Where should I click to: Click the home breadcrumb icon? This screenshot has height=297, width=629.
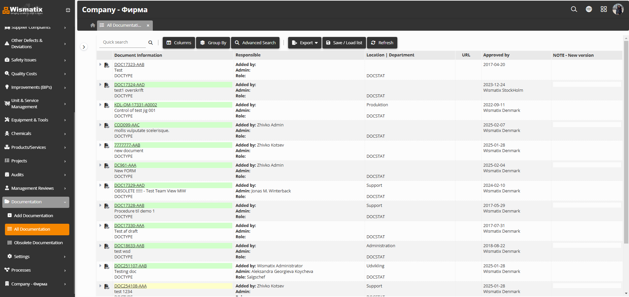(x=92, y=25)
